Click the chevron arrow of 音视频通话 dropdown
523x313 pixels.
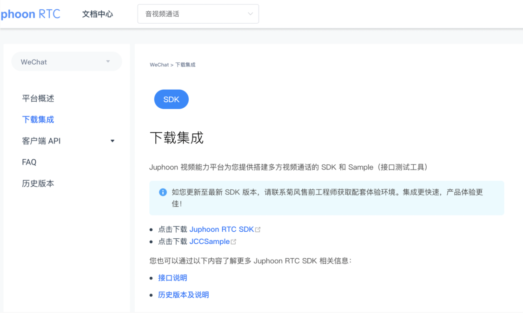click(x=250, y=14)
